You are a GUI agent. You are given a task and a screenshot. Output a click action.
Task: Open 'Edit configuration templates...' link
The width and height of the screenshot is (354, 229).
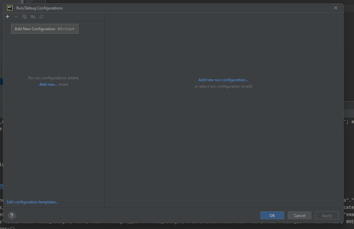(x=33, y=202)
